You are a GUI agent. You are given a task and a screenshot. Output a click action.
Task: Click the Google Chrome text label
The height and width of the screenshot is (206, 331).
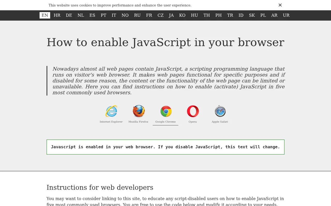point(165,122)
